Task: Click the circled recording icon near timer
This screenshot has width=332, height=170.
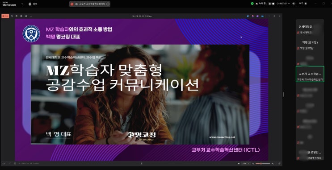Action: tap(294, 4)
